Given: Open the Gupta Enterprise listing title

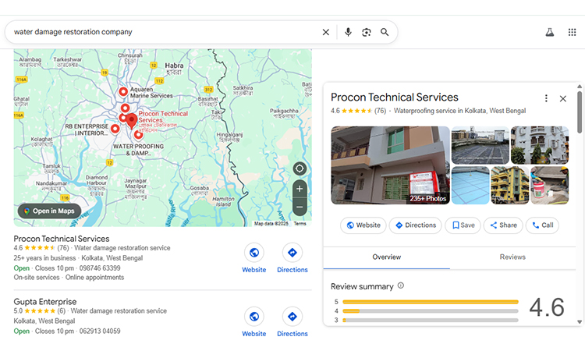Looking at the screenshot, I should (45, 302).
